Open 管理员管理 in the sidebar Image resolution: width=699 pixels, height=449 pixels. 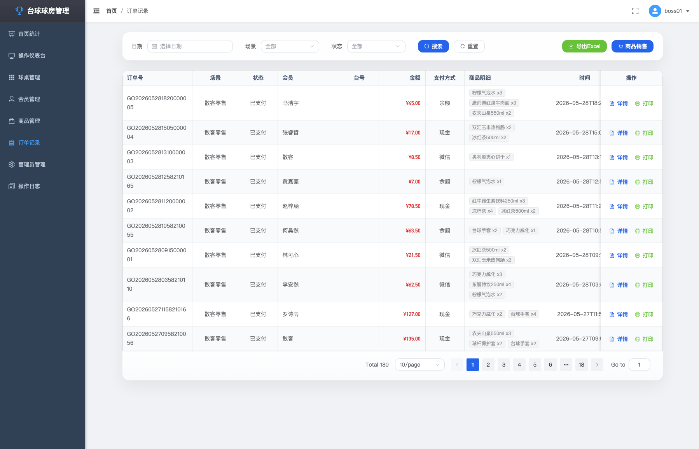pos(42,164)
